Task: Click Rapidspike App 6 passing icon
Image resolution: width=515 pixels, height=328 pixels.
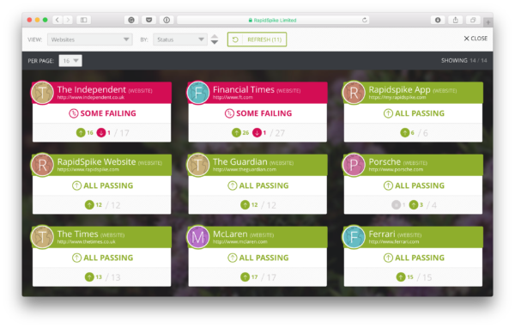Action: pos(404,133)
